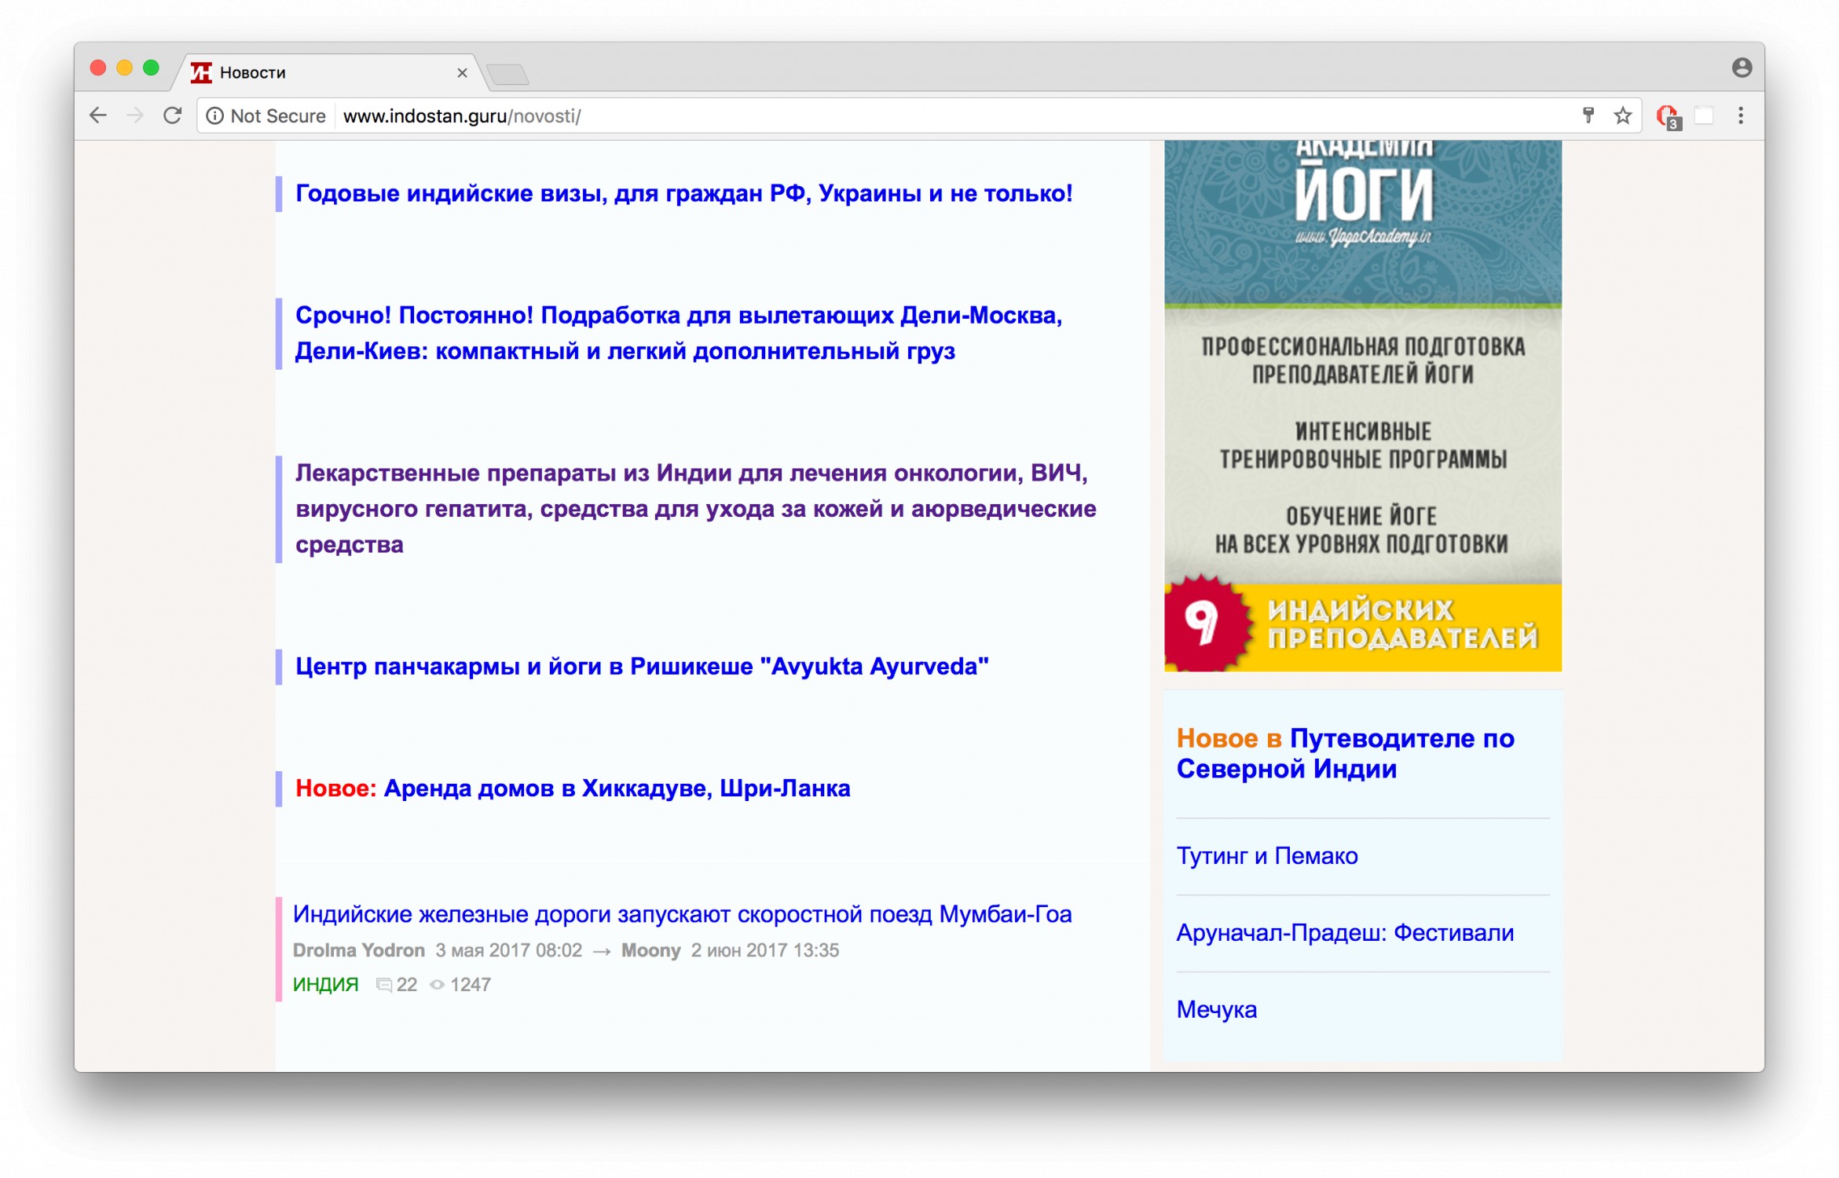Open the Тутинг и Пемако guide link

click(1266, 855)
